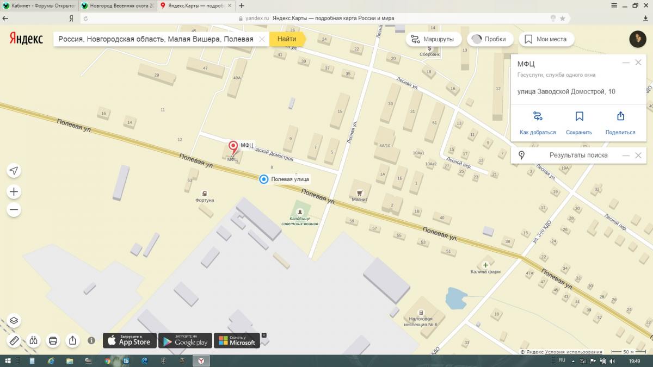Image resolution: width=653 pixels, height=367 pixels.
Task: Open Маршруты route planner
Action: (x=433, y=39)
